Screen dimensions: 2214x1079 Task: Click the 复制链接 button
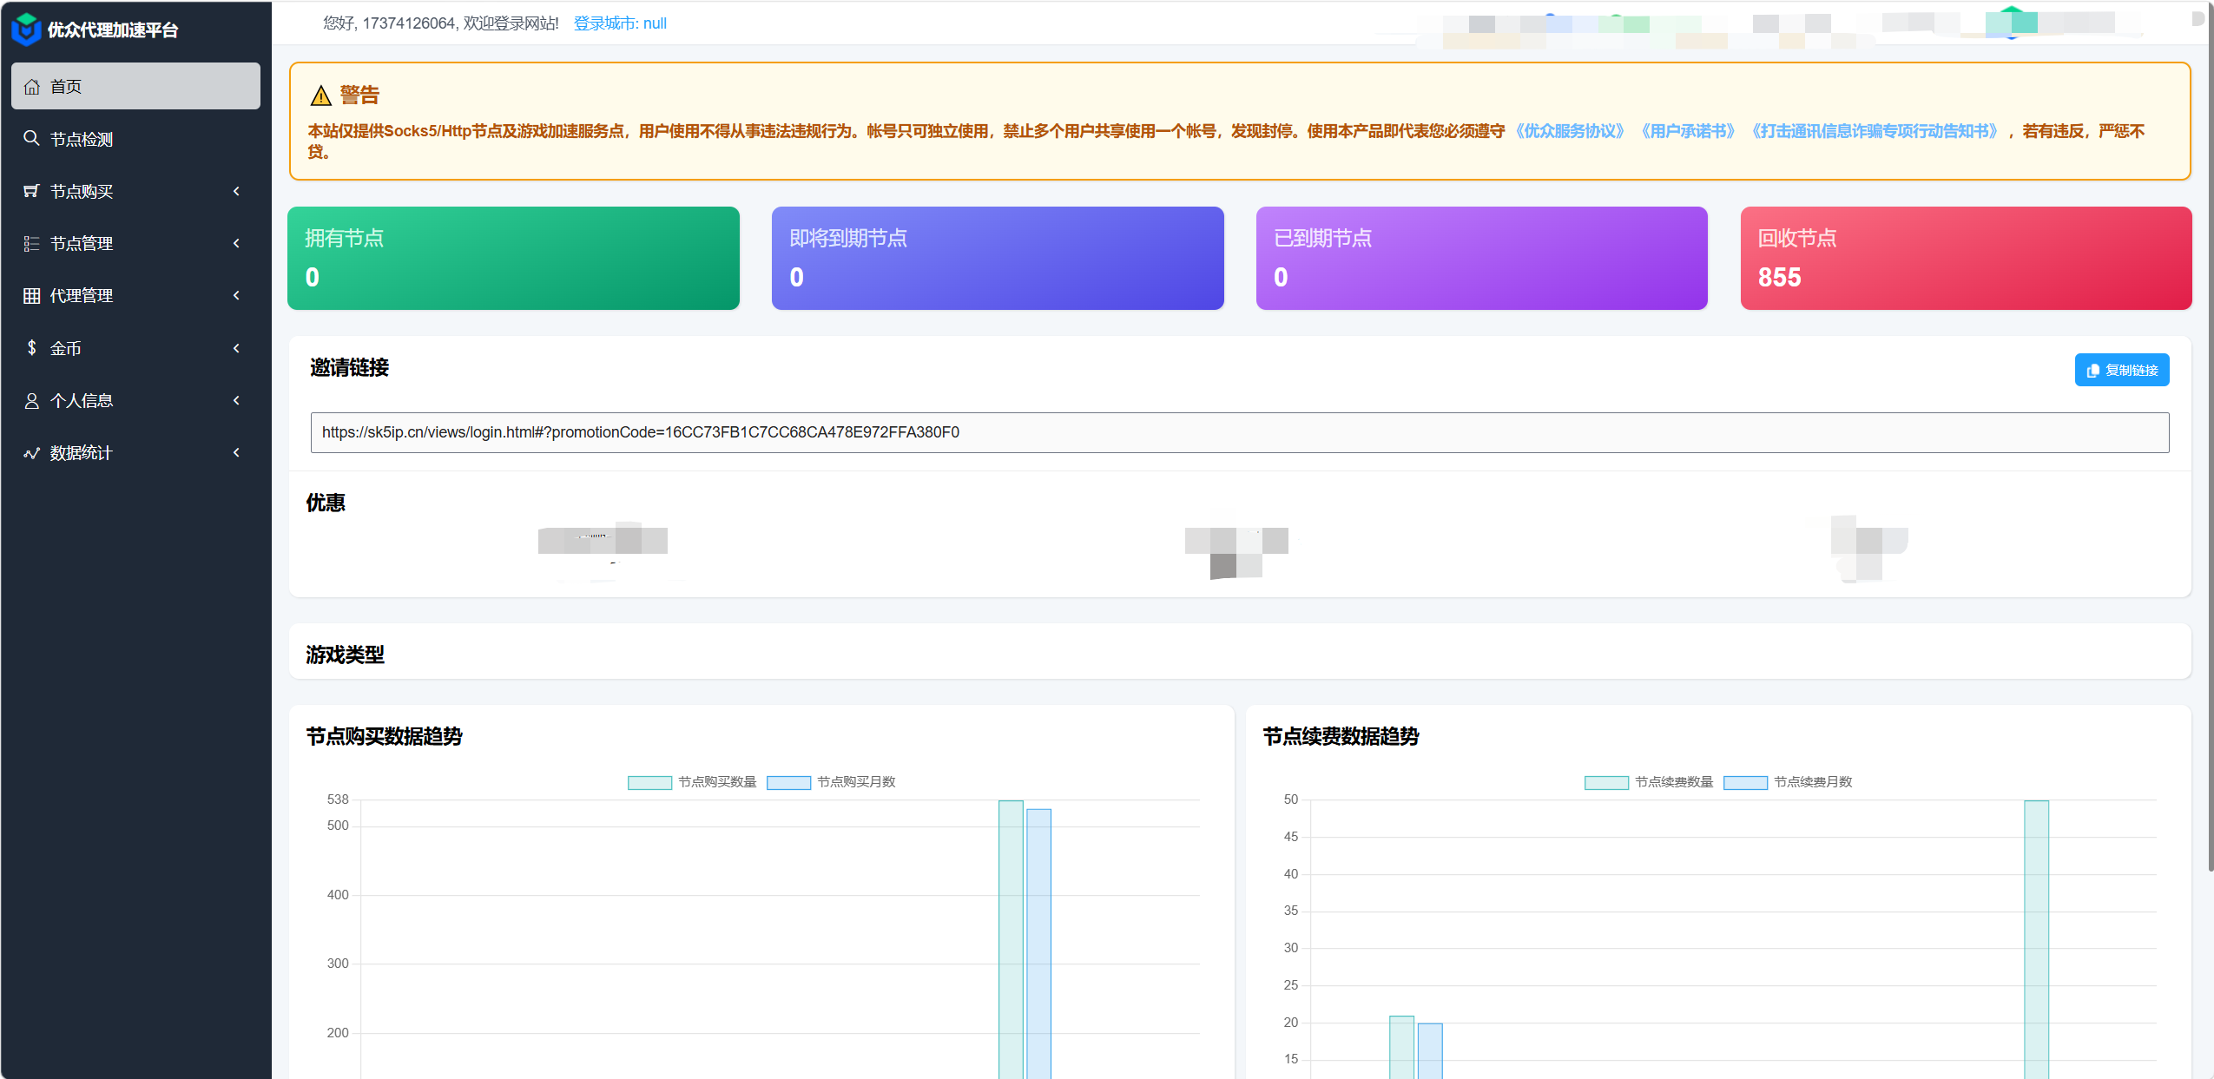2121,370
